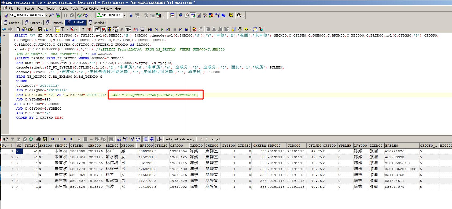Sort results by BRXM00 column header
The image size is (452, 209).
tap(112, 146)
